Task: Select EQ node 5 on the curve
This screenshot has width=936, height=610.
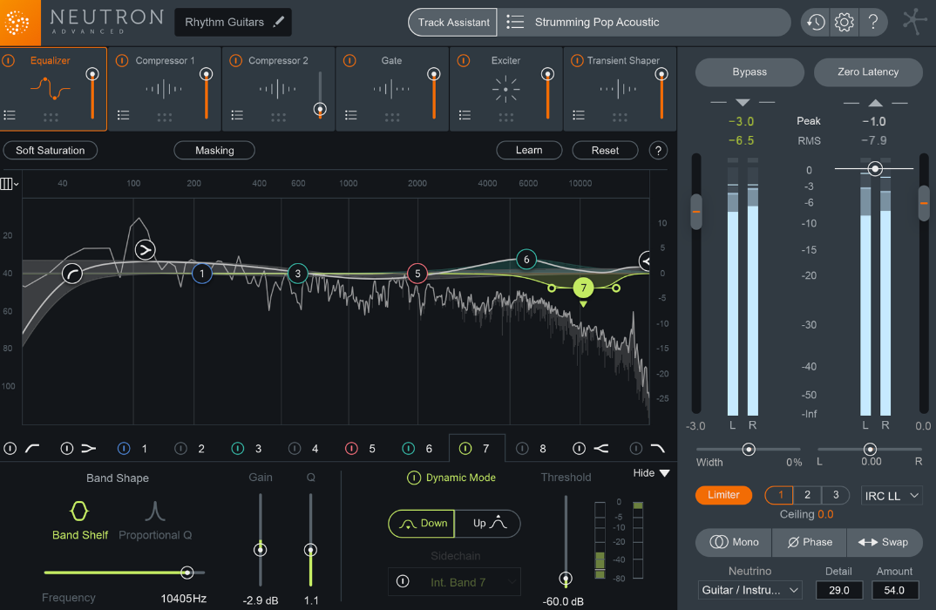Action: point(417,274)
